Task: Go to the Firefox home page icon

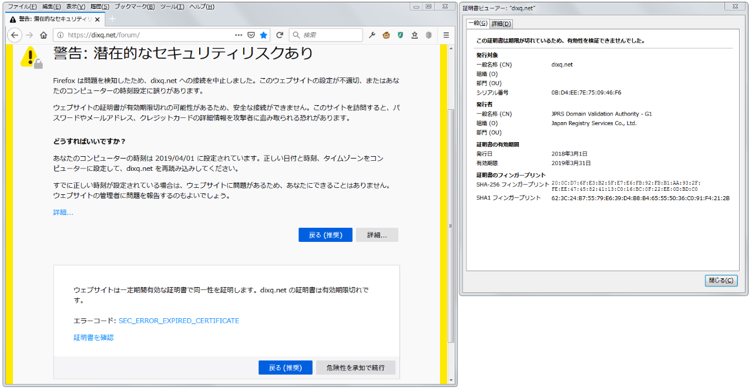Action: tap(43, 35)
